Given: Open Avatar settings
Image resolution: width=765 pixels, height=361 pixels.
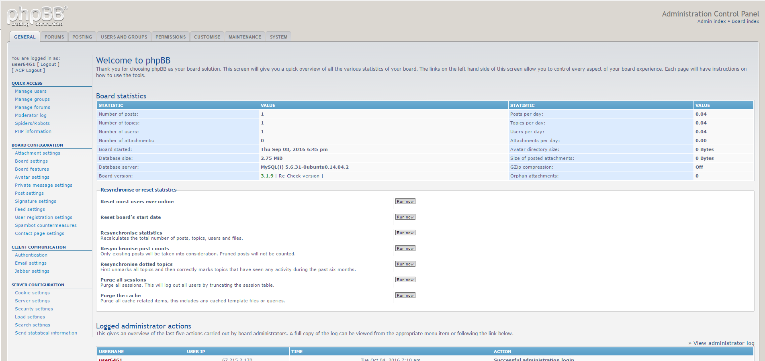Looking at the screenshot, I should point(32,177).
